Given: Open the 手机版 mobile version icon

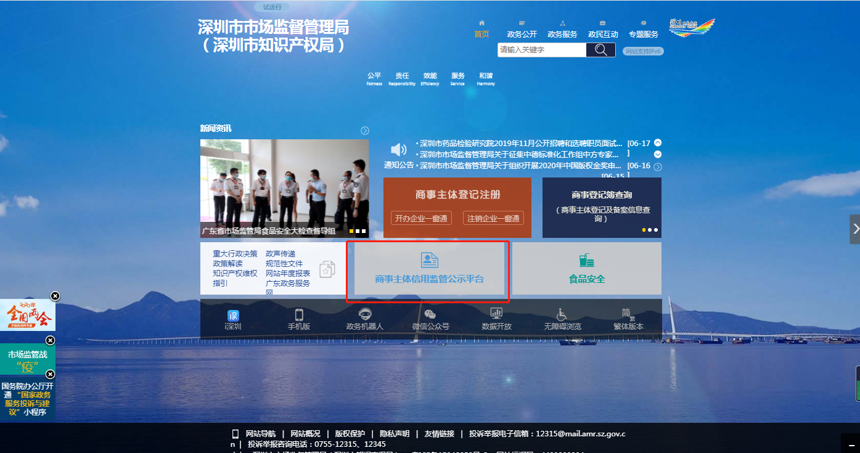Looking at the screenshot, I should click(299, 320).
